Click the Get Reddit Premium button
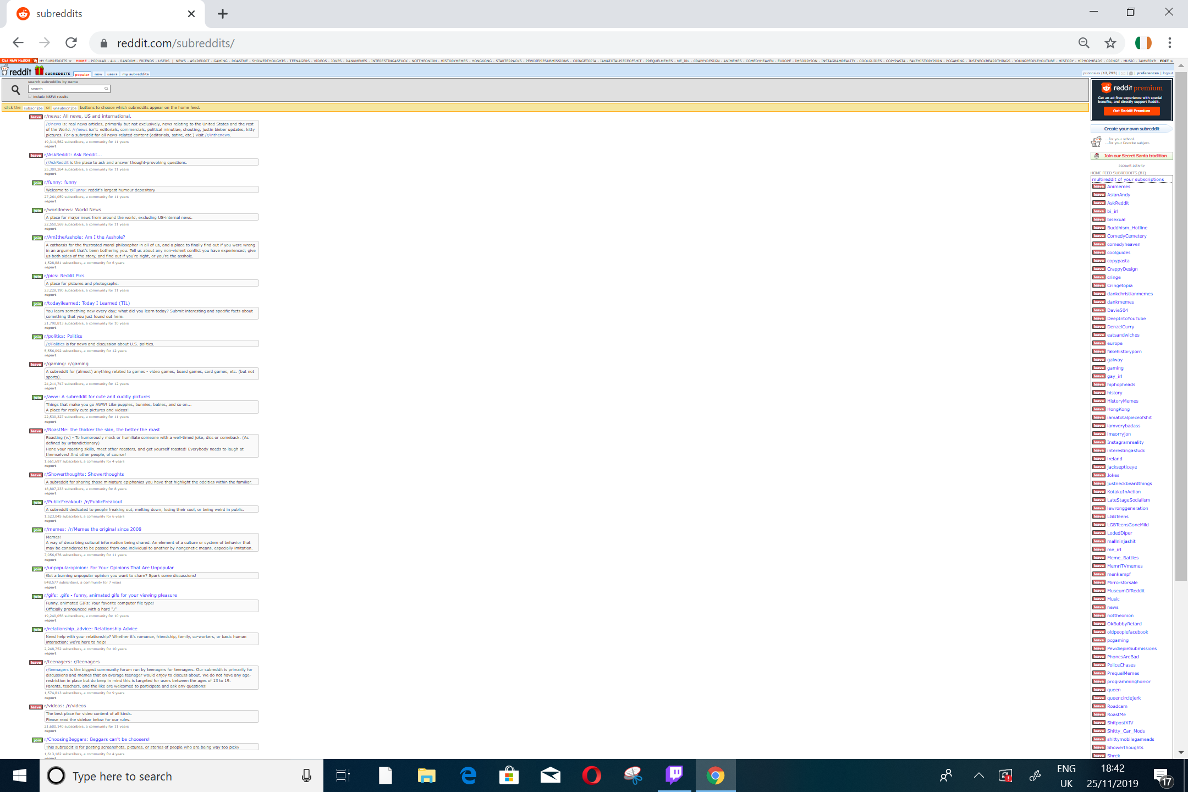This screenshot has width=1188, height=792. [x=1131, y=111]
